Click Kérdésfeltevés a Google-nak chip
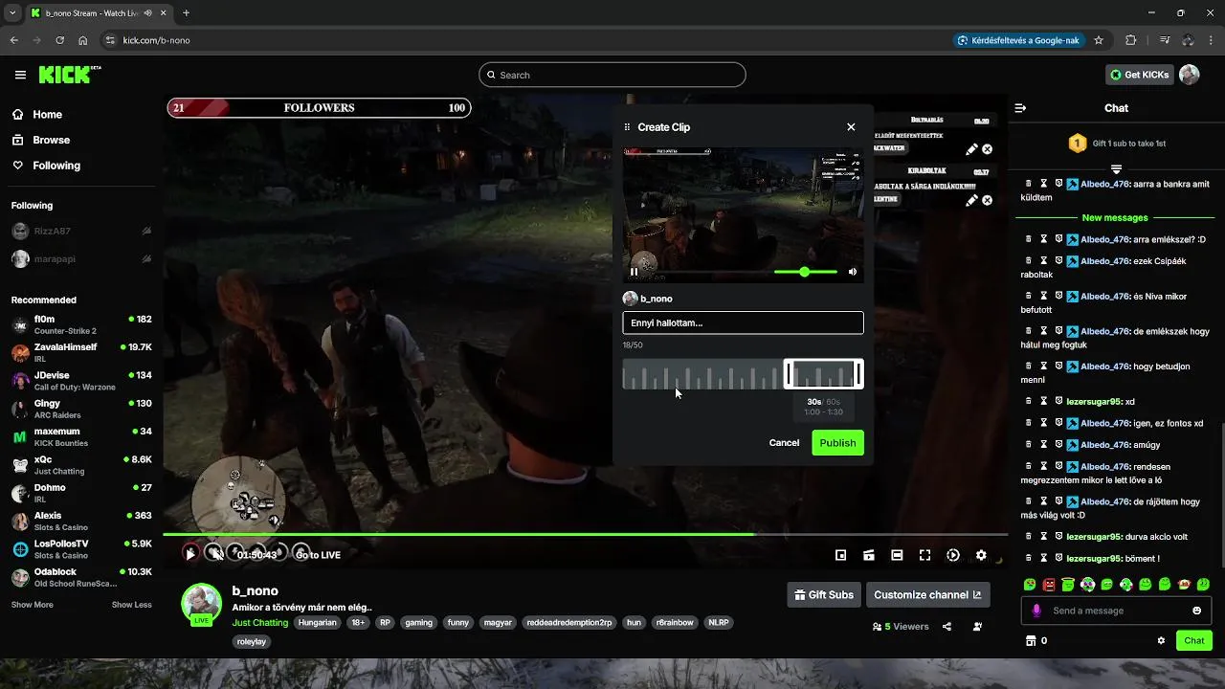Viewport: 1225px width, 689px height. pyautogui.click(x=1018, y=40)
